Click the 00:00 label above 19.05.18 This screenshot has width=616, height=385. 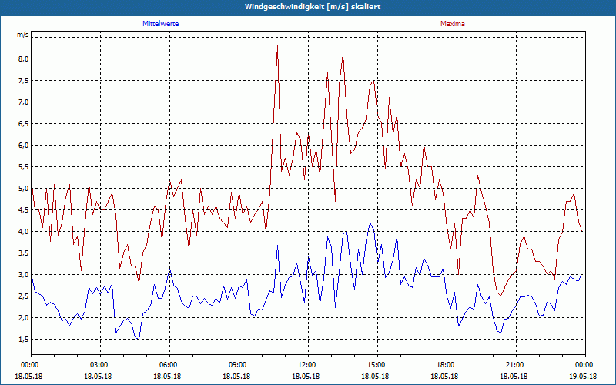pyautogui.click(x=585, y=365)
